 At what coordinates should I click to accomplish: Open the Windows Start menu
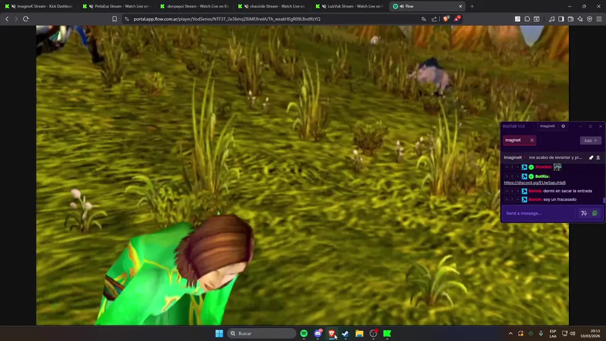(x=219, y=333)
